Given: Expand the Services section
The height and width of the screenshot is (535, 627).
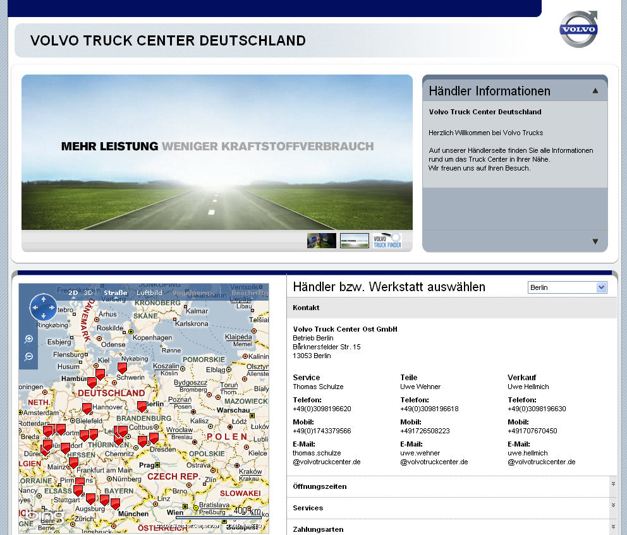Looking at the screenshot, I should click(x=451, y=508).
